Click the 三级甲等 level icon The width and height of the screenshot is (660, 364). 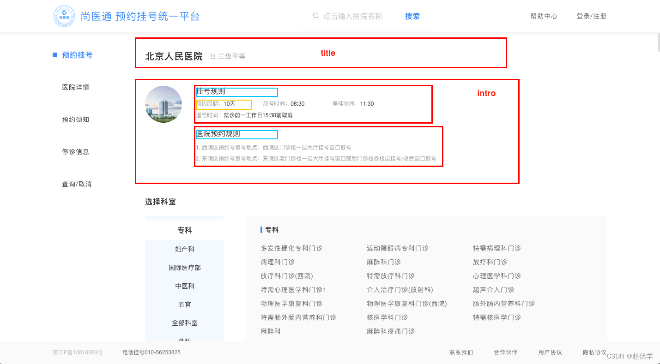point(213,56)
